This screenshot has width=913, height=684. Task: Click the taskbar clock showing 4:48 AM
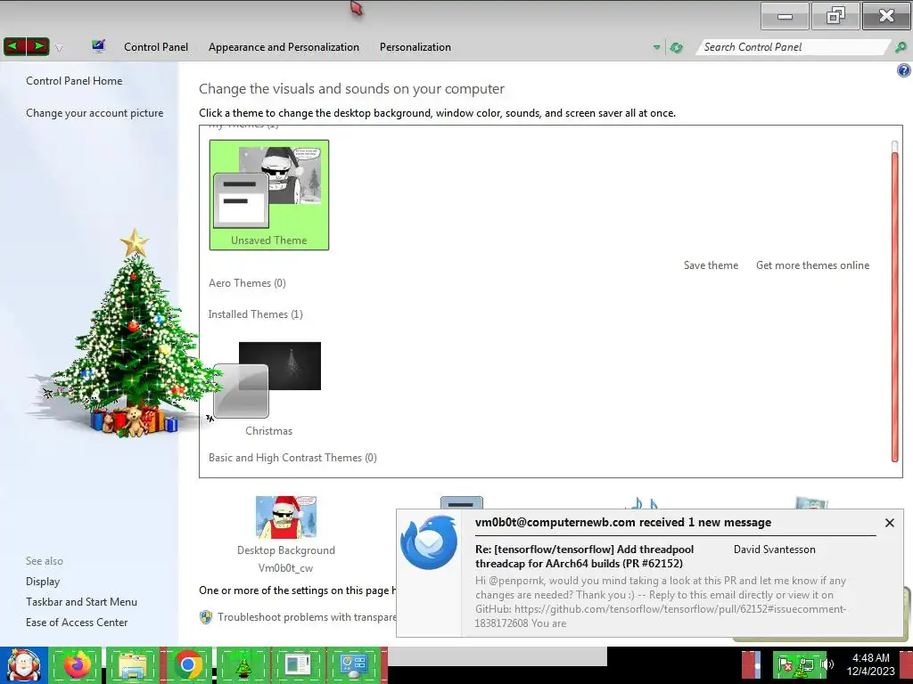click(x=870, y=664)
